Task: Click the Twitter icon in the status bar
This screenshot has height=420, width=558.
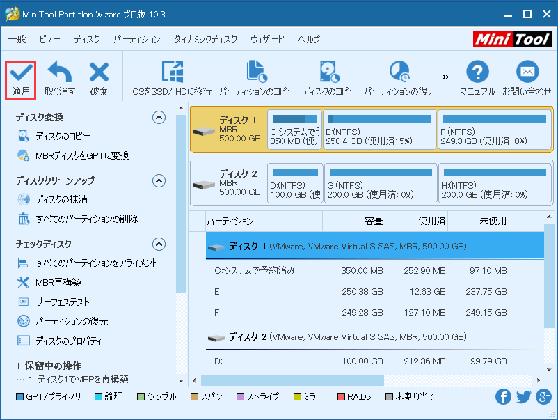Action: point(523,396)
